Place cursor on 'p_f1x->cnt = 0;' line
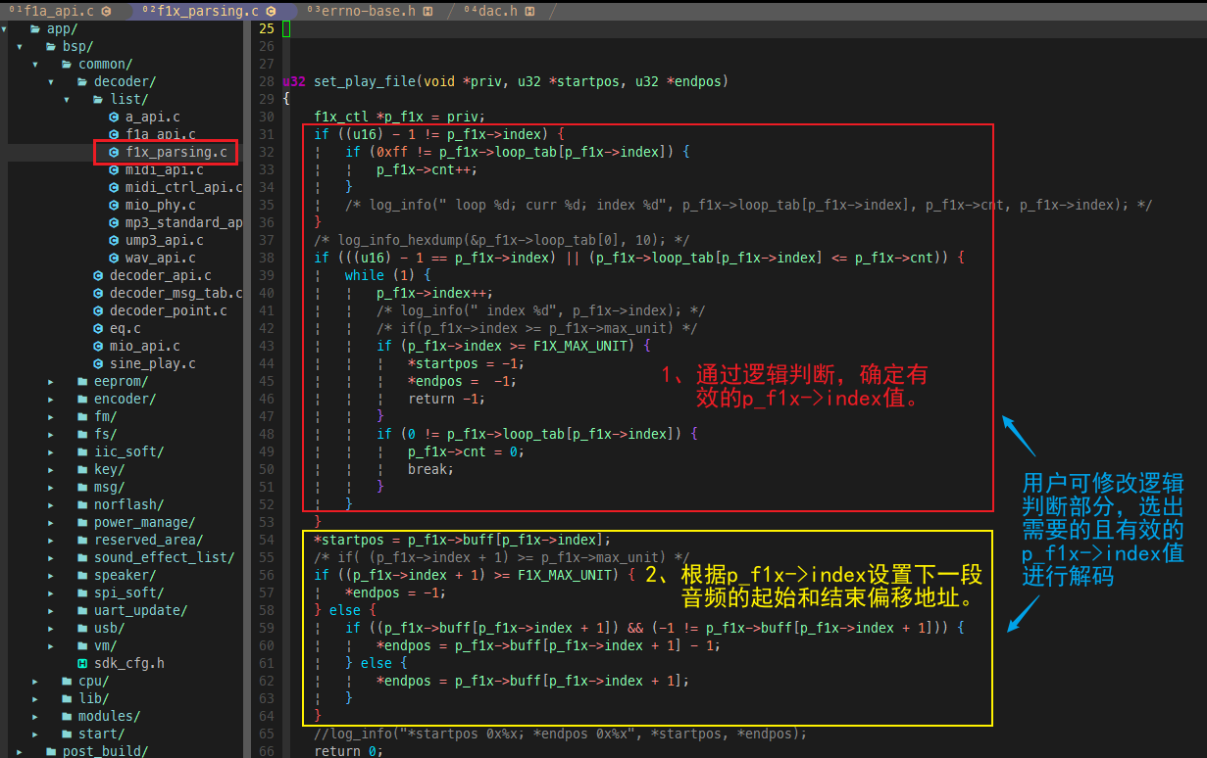Viewport: 1207px width, 758px height. coord(467,452)
